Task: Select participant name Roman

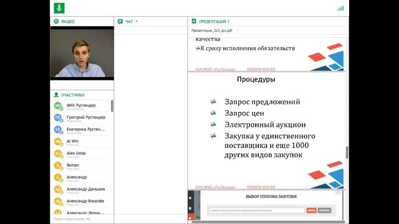Action: (x=73, y=165)
